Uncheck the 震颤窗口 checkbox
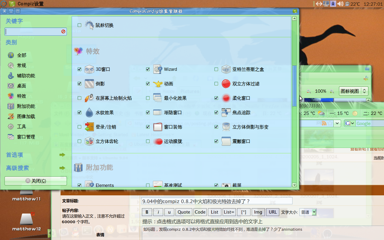The image size is (384, 240). click(x=216, y=141)
